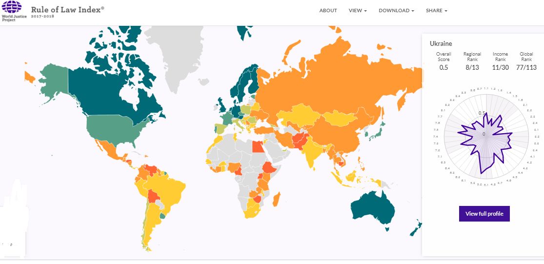Select Australia on the map
The height and width of the screenshot is (264, 544).
click(x=373, y=208)
